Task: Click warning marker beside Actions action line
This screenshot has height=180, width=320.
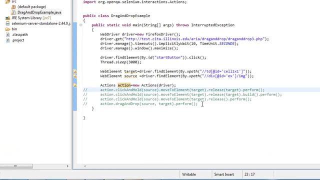Action: 75,85
